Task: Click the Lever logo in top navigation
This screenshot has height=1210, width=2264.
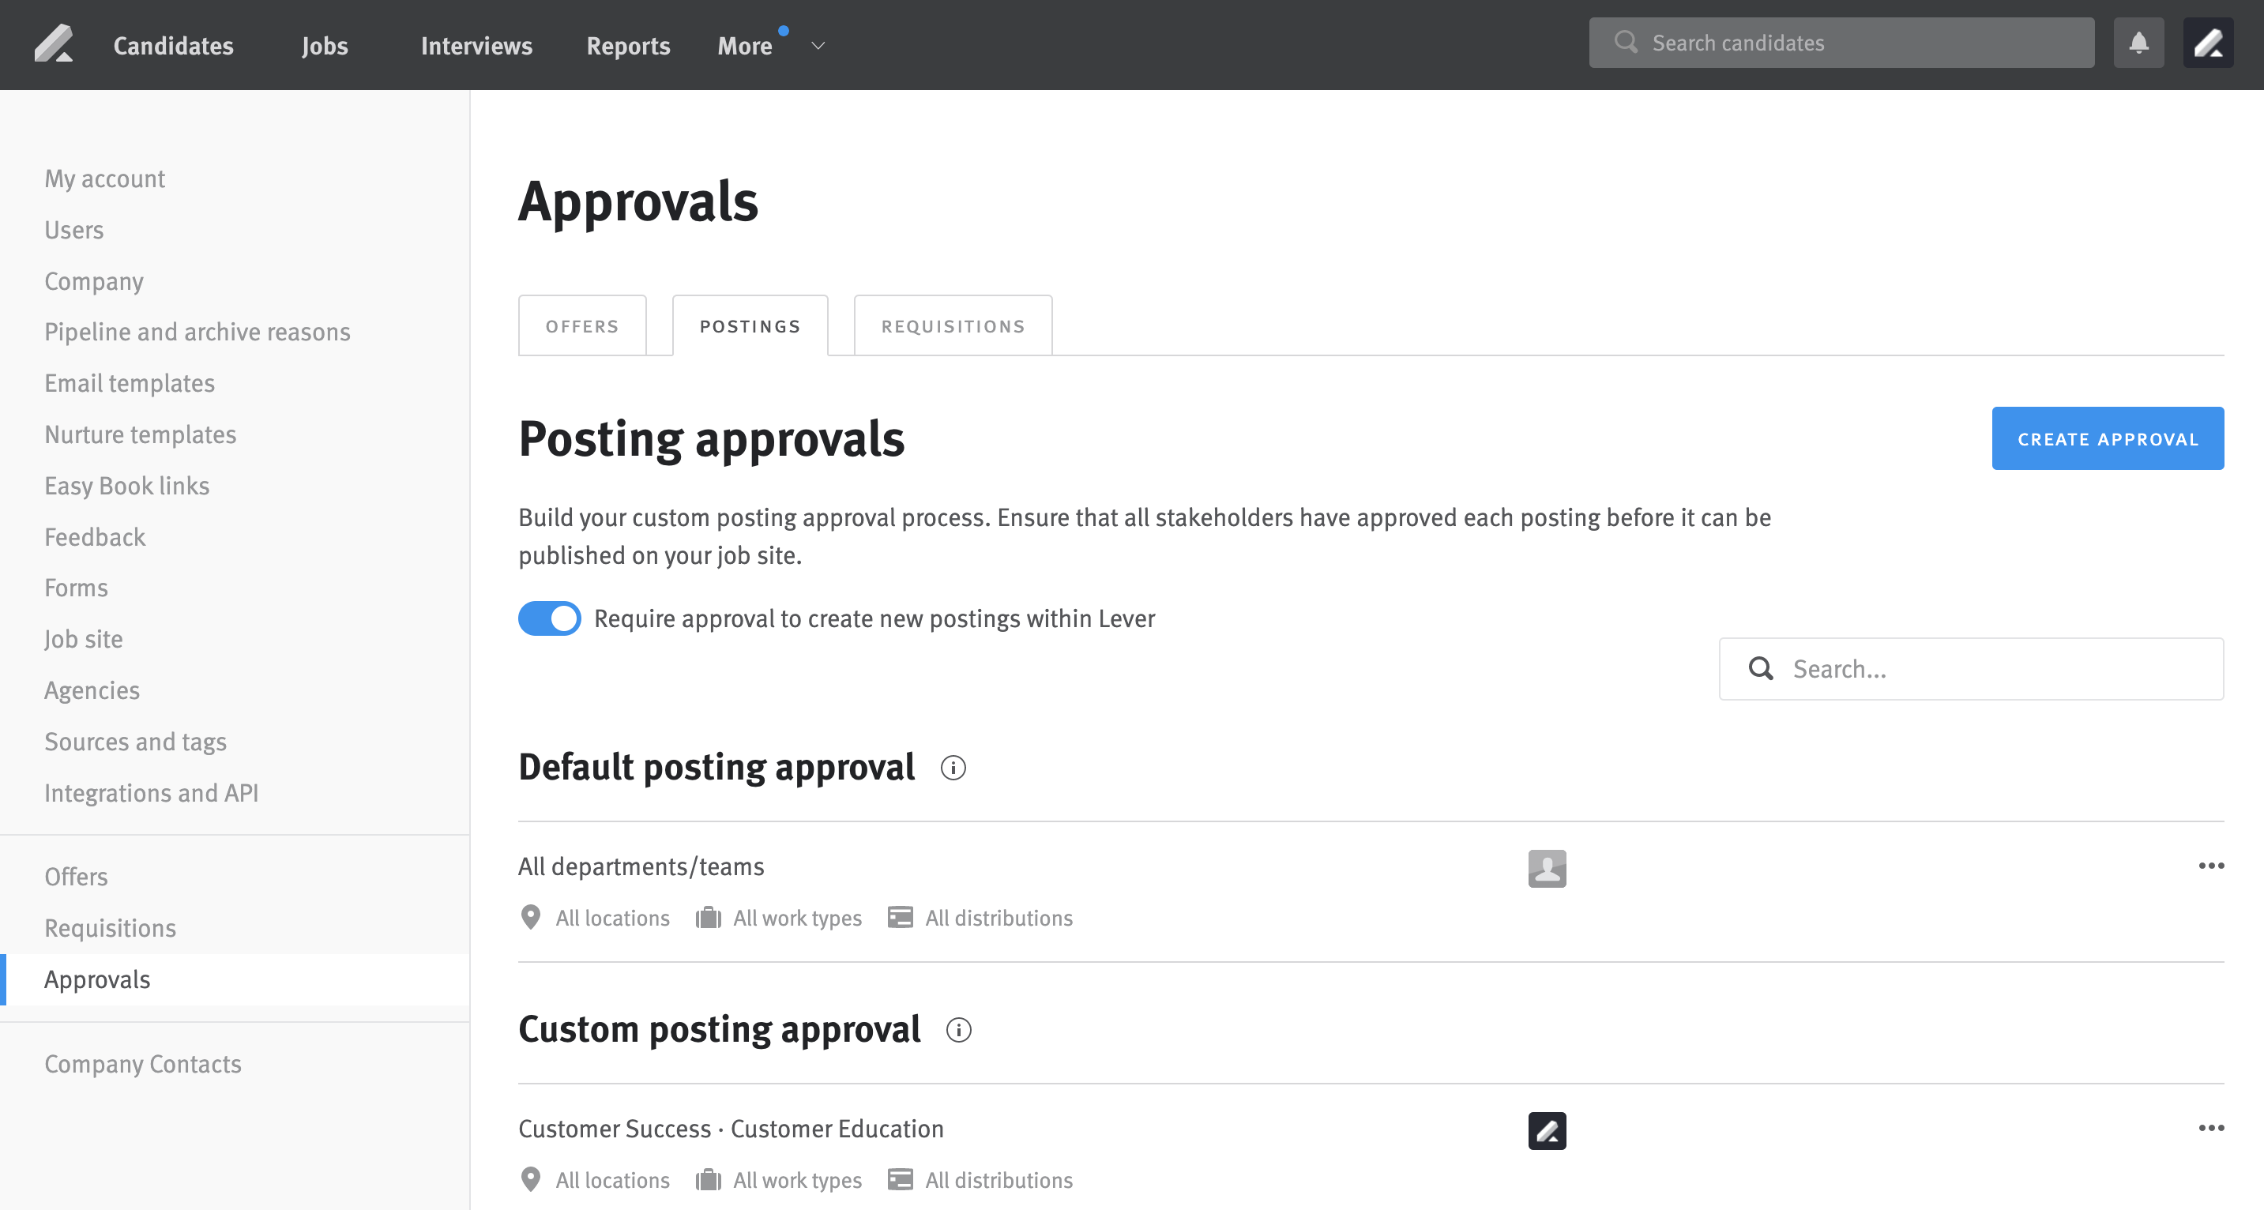Action: point(55,43)
